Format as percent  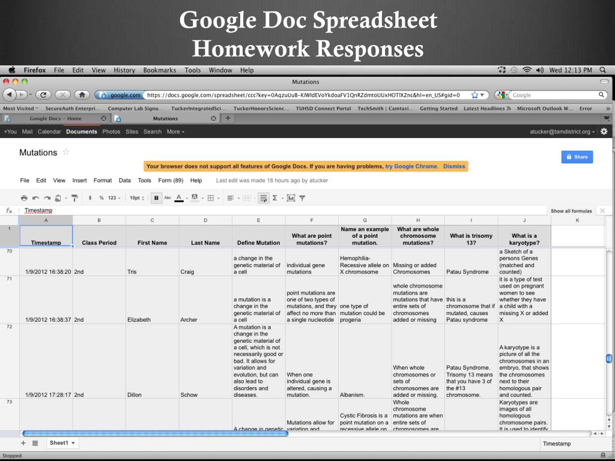101,198
